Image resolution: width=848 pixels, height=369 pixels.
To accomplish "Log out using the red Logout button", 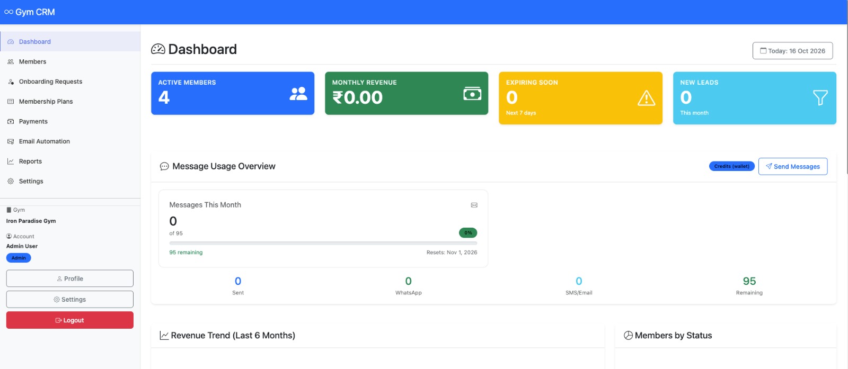I will [x=70, y=320].
